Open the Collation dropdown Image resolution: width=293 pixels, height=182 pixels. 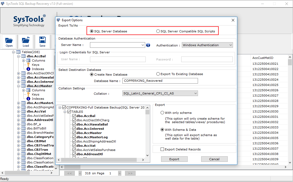195,93
